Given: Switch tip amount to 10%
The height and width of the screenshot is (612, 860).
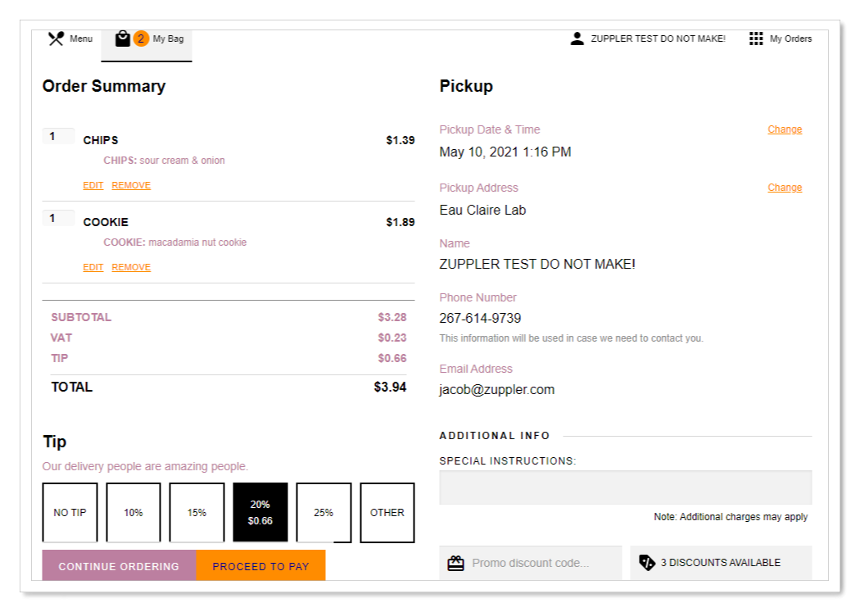Looking at the screenshot, I should pos(134,512).
